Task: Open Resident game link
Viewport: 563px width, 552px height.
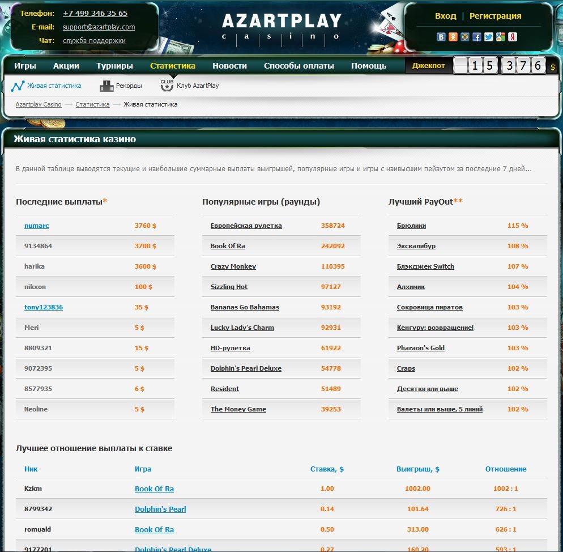Action: [x=224, y=389]
